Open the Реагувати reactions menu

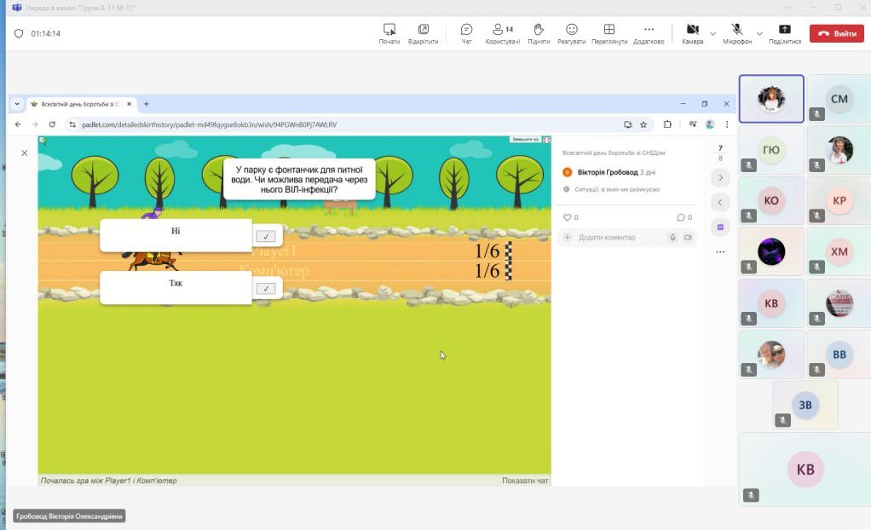pos(572,33)
